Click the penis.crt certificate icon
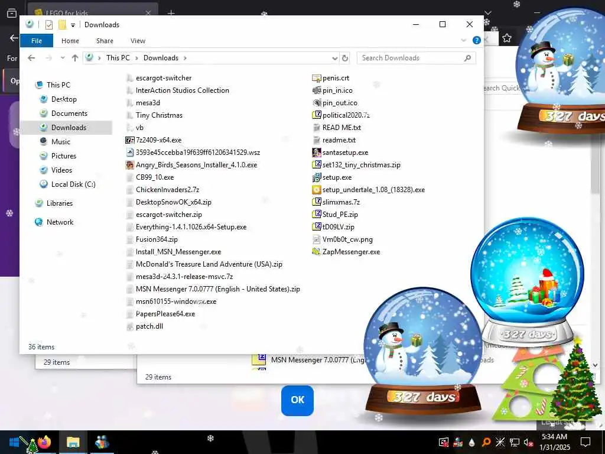Screen dimensions: 605x454 pos(317,79)
